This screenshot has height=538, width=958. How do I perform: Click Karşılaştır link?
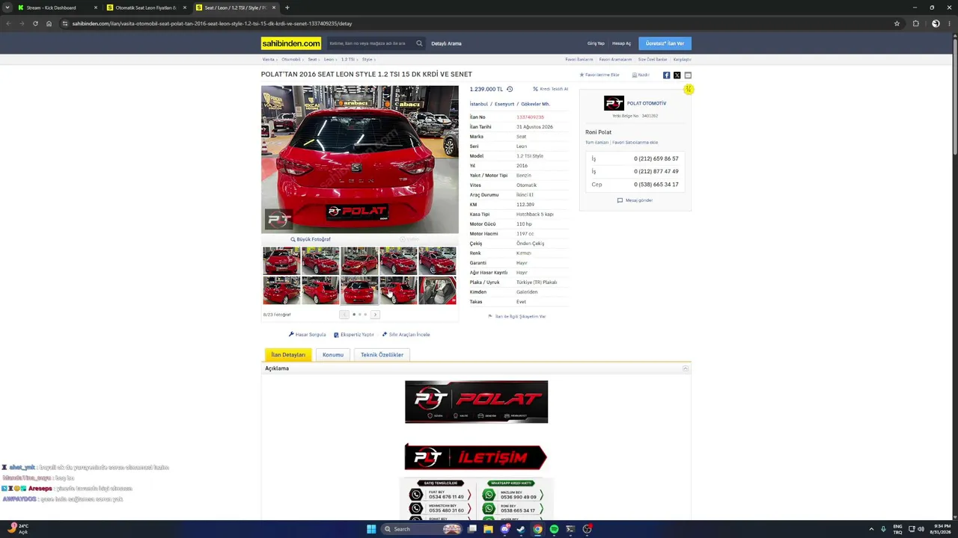click(x=682, y=59)
